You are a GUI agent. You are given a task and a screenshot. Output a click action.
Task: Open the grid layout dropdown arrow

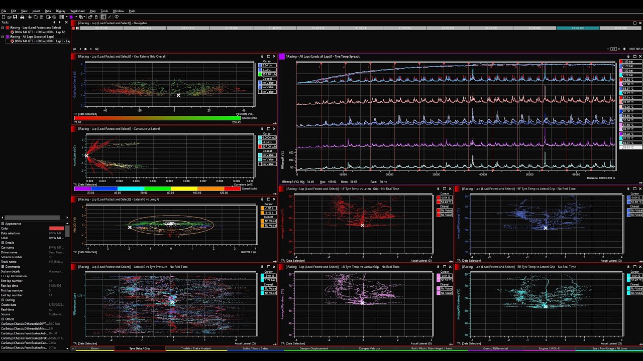tap(67, 17)
